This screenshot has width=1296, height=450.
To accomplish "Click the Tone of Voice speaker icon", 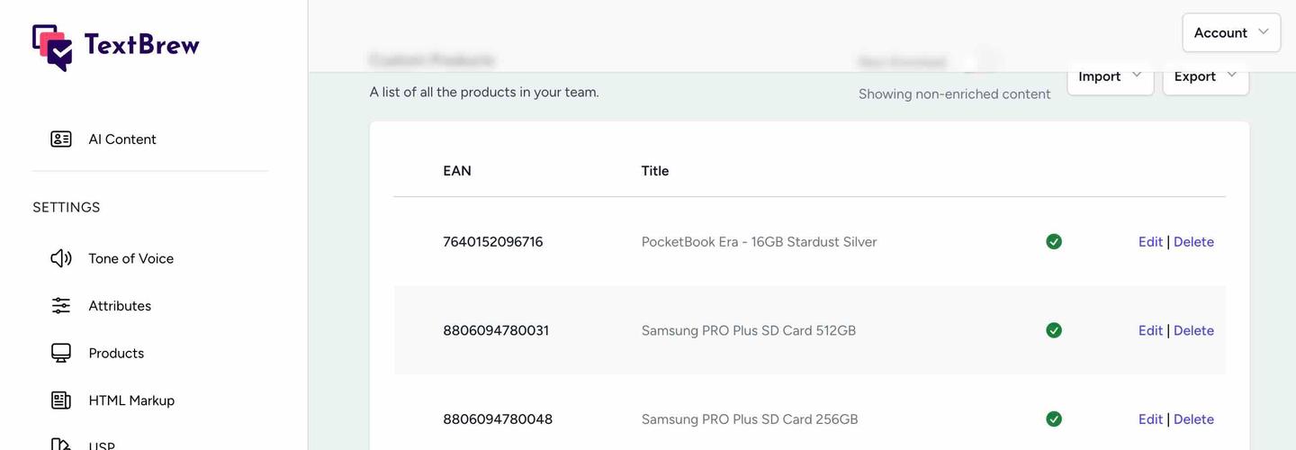I will [x=60, y=258].
